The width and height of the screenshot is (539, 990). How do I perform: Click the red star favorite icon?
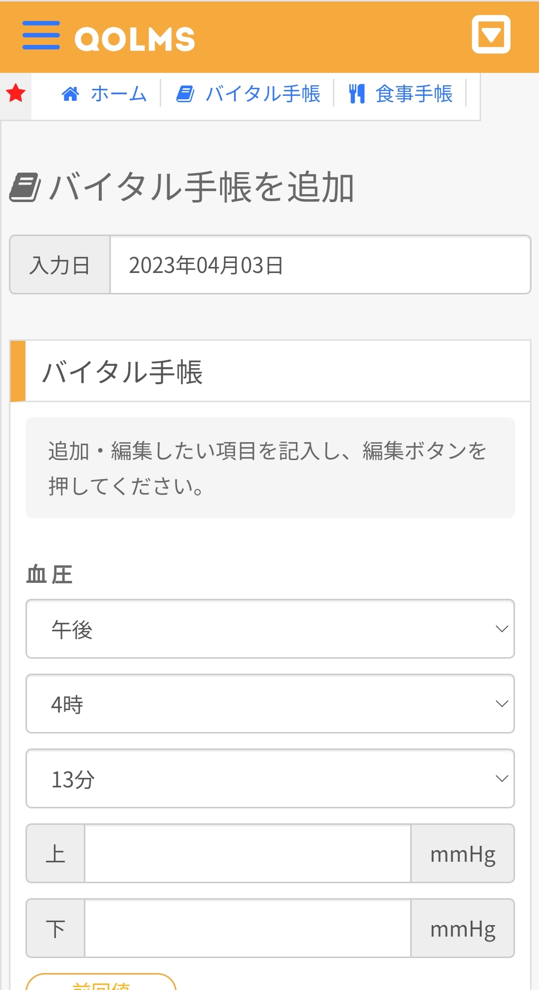coord(16,93)
